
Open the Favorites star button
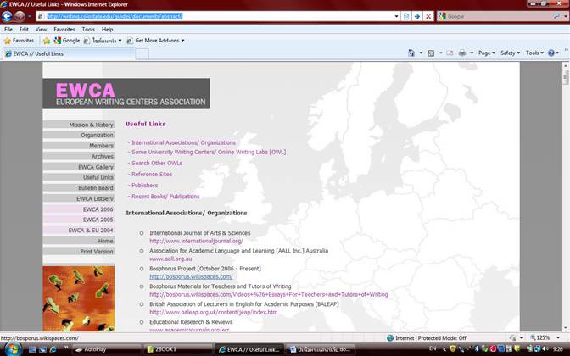(19, 41)
